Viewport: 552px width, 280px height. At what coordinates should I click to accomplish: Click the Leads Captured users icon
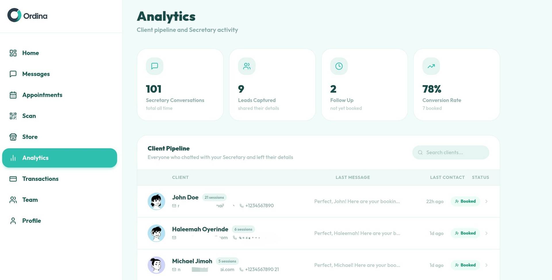[x=247, y=66]
